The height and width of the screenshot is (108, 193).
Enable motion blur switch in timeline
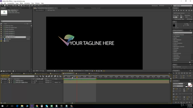click(52, 76)
